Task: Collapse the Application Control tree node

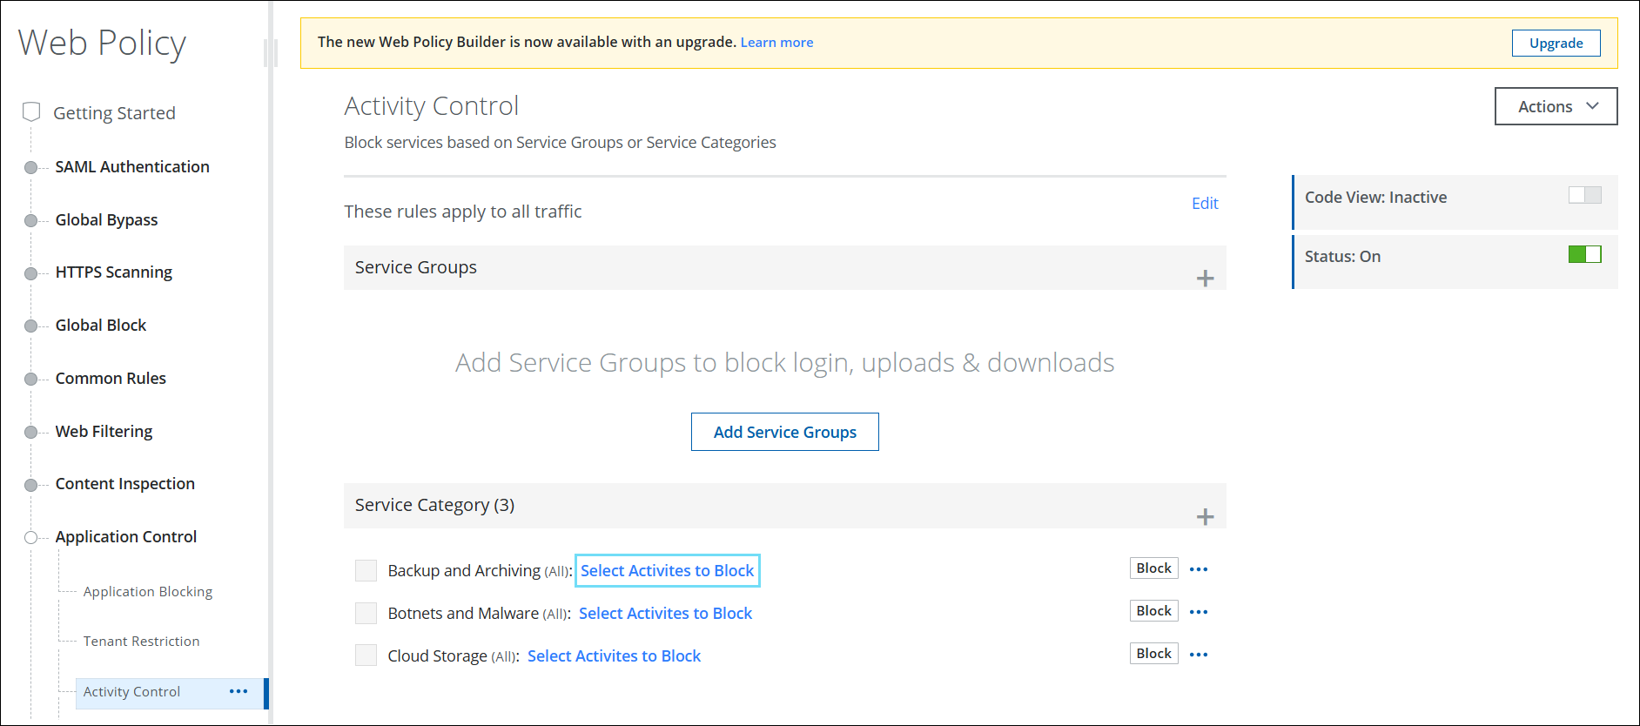Action: tap(31, 537)
